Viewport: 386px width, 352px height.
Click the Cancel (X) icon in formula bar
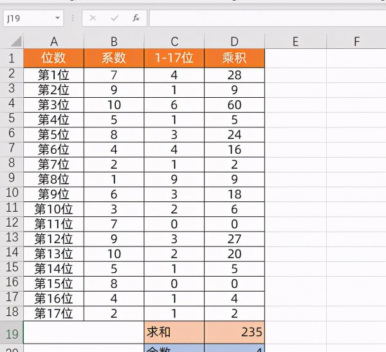pyautogui.click(x=93, y=19)
